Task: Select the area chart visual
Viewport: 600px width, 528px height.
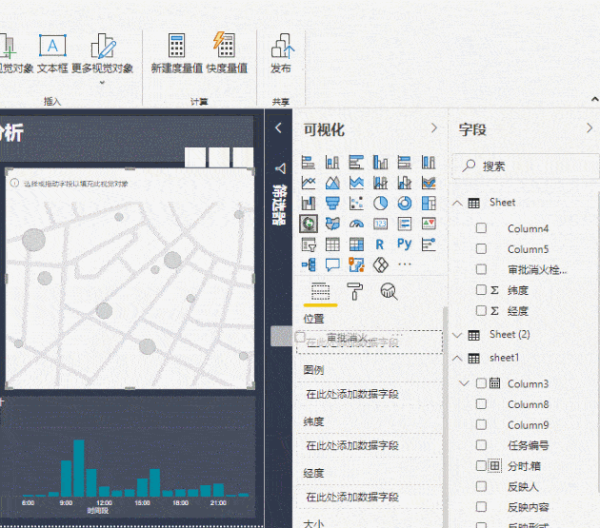Action: 332,183
